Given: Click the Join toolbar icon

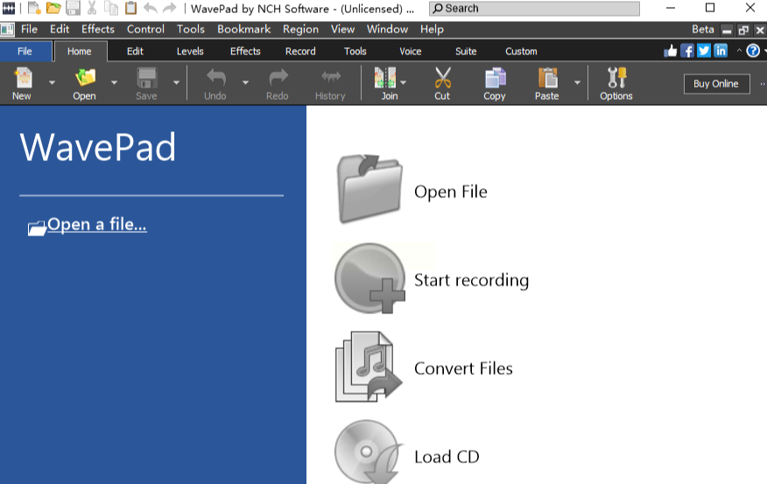Looking at the screenshot, I should [385, 79].
